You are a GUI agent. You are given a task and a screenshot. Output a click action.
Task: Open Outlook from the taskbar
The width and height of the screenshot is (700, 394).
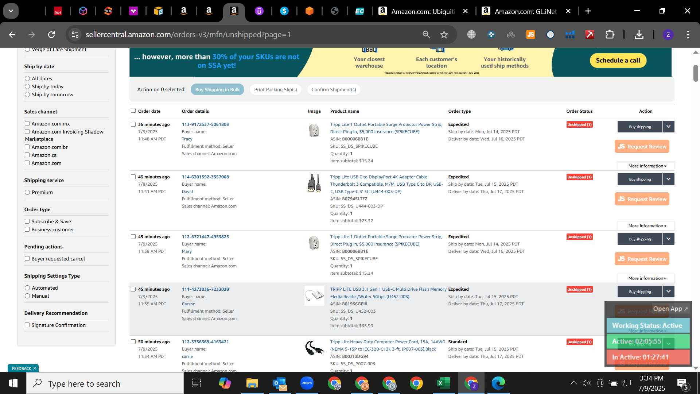pos(280,383)
